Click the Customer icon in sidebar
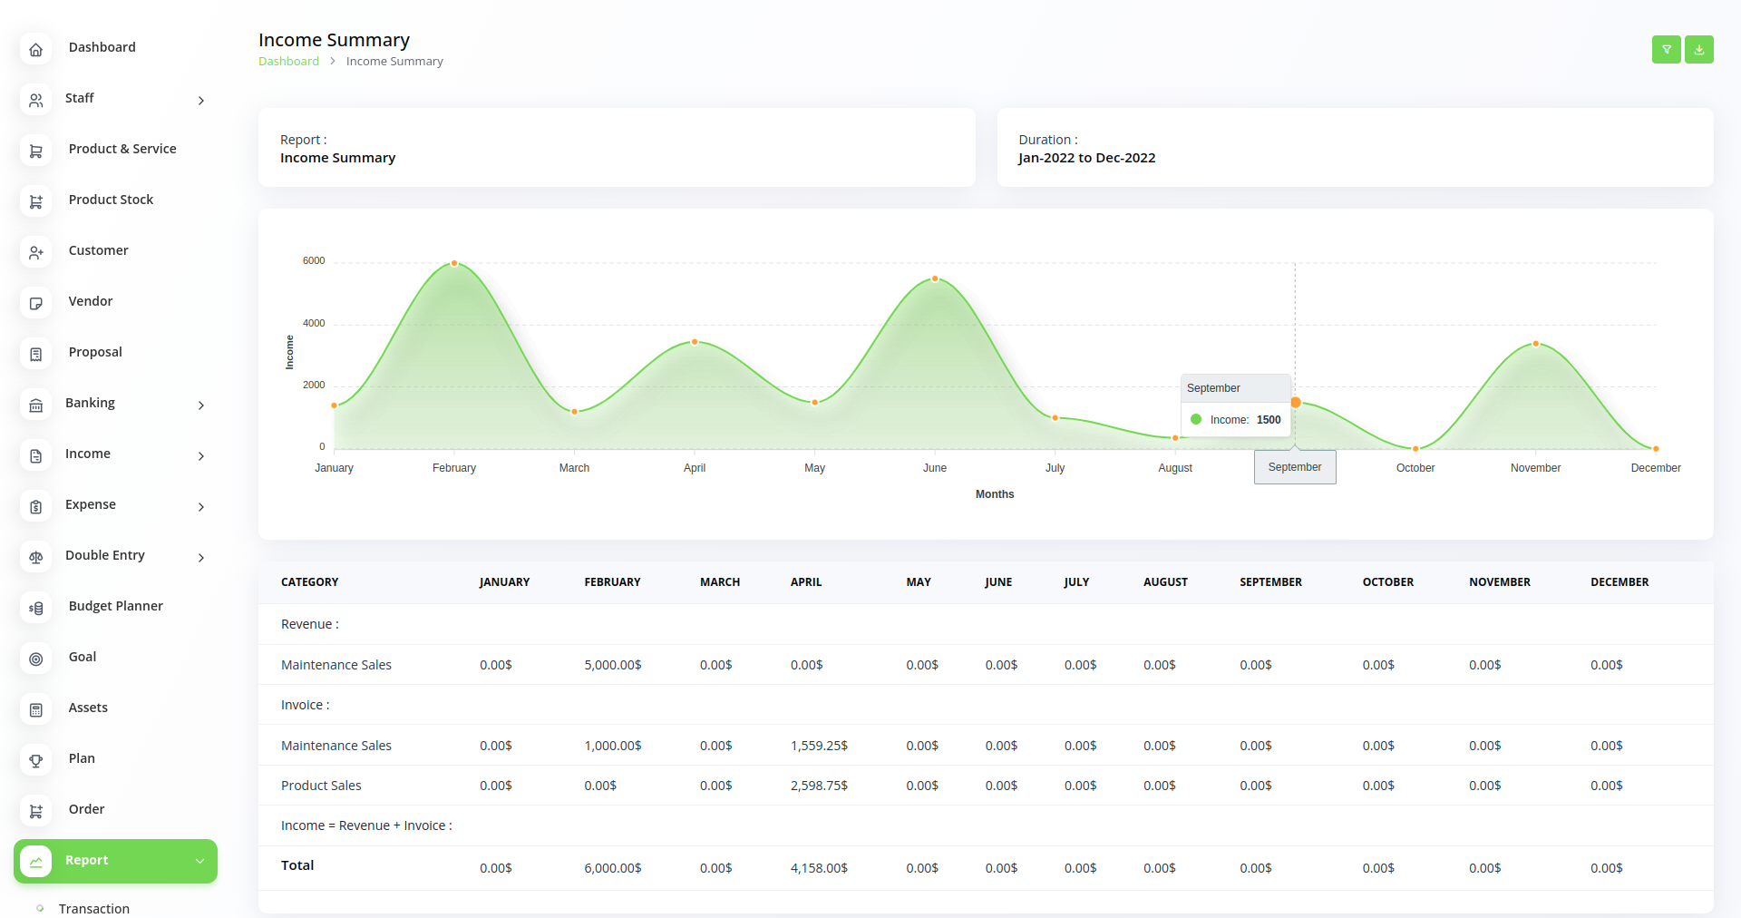 tap(36, 253)
